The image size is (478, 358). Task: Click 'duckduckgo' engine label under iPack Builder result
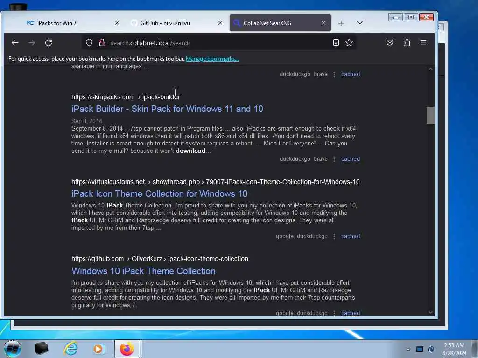[x=295, y=159]
